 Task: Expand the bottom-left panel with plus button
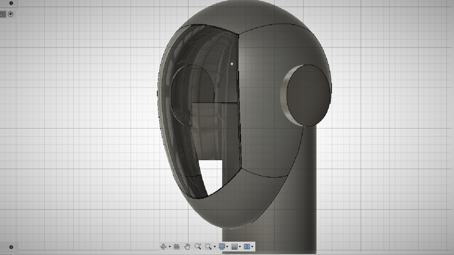[11, 247]
